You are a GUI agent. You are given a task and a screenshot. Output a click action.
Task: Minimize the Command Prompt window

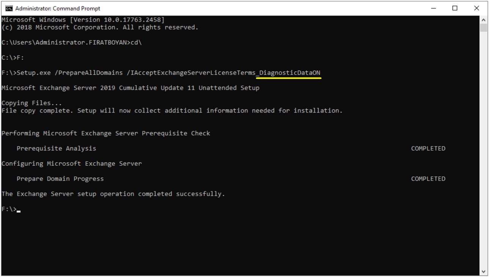point(434,8)
